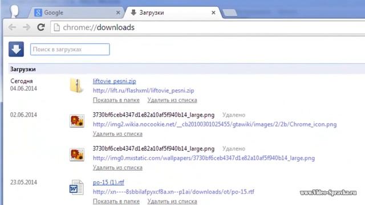365x205 pixels.
Task: Click the Загрузки tab download icon
Action: (x=133, y=13)
